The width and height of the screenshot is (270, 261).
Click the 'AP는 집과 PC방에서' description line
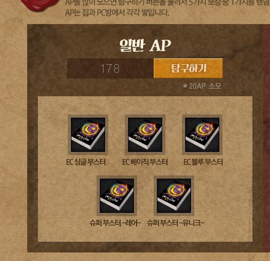[117, 13]
